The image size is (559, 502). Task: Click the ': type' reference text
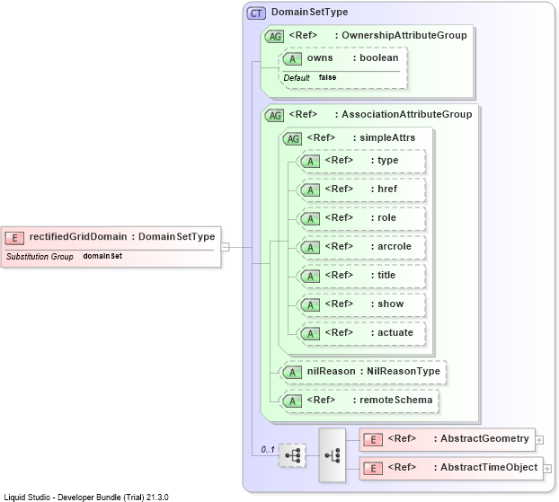tap(385, 161)
